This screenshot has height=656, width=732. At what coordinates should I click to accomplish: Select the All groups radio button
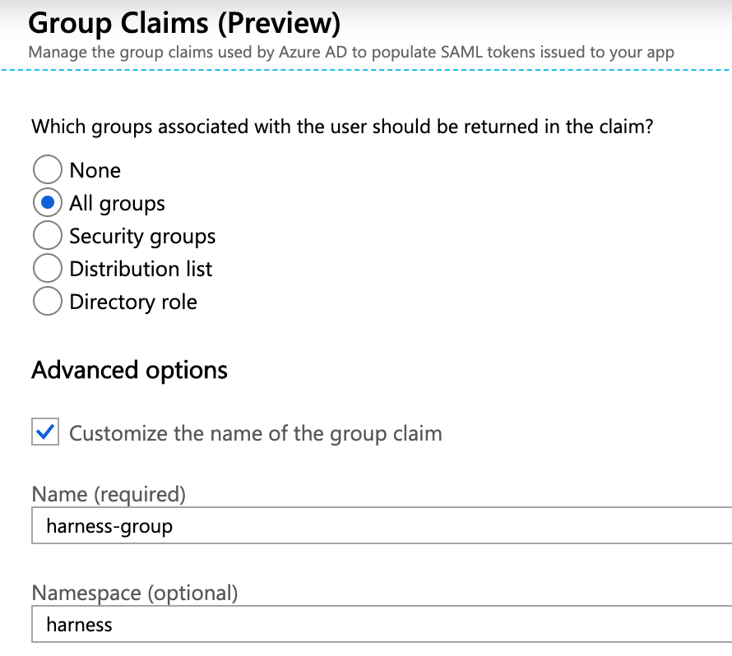pos(48,202)
